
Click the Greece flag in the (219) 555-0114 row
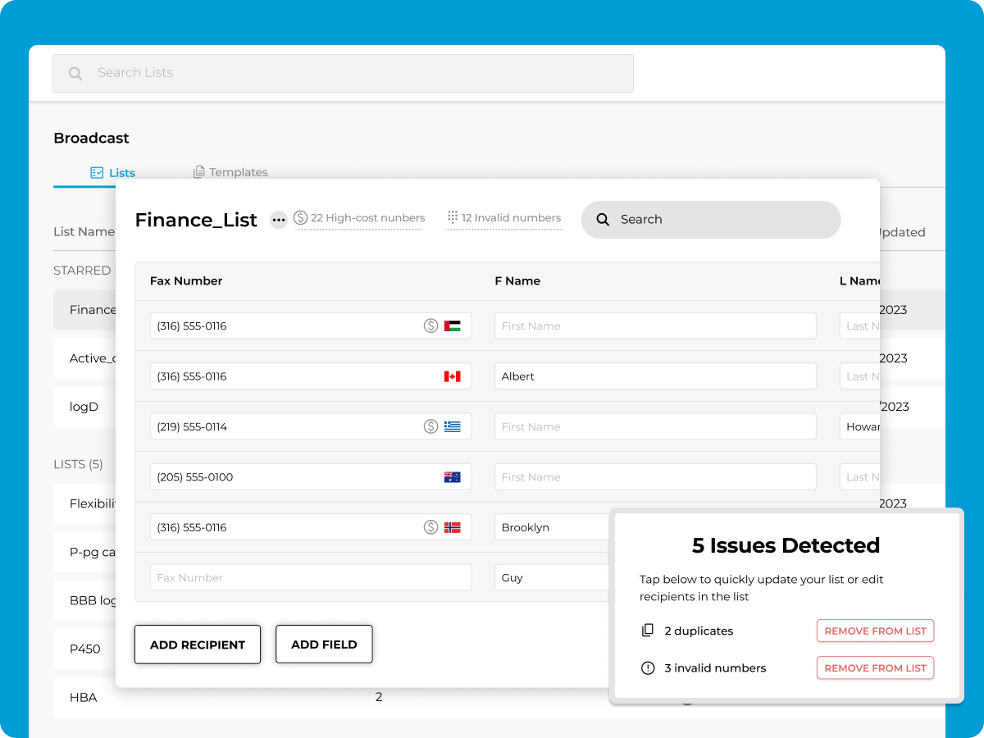[452, 426]
